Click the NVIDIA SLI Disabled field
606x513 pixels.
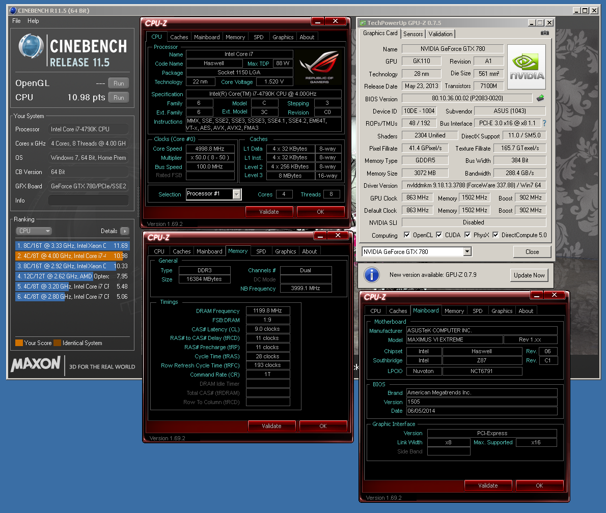click(474, 222)
